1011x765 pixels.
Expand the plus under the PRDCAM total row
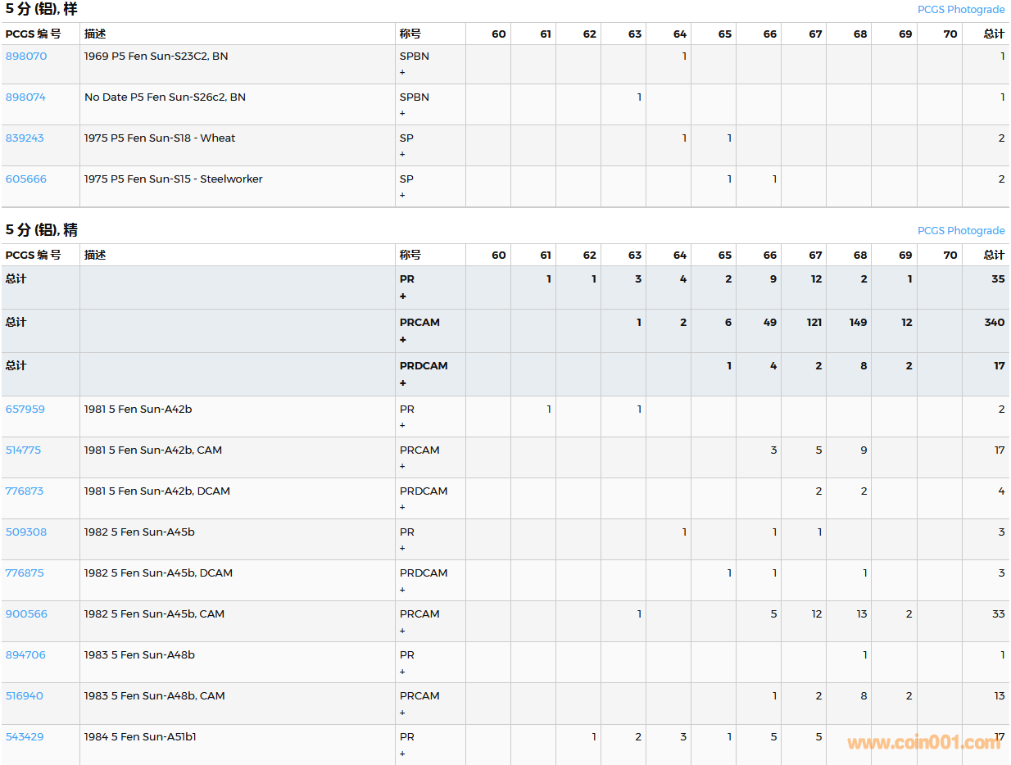point(402,383)
